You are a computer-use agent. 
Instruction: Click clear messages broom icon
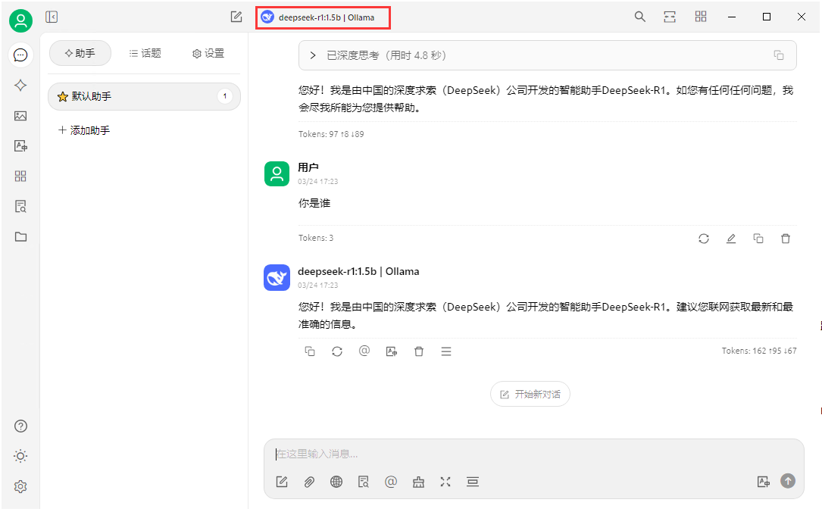point(418,482)
